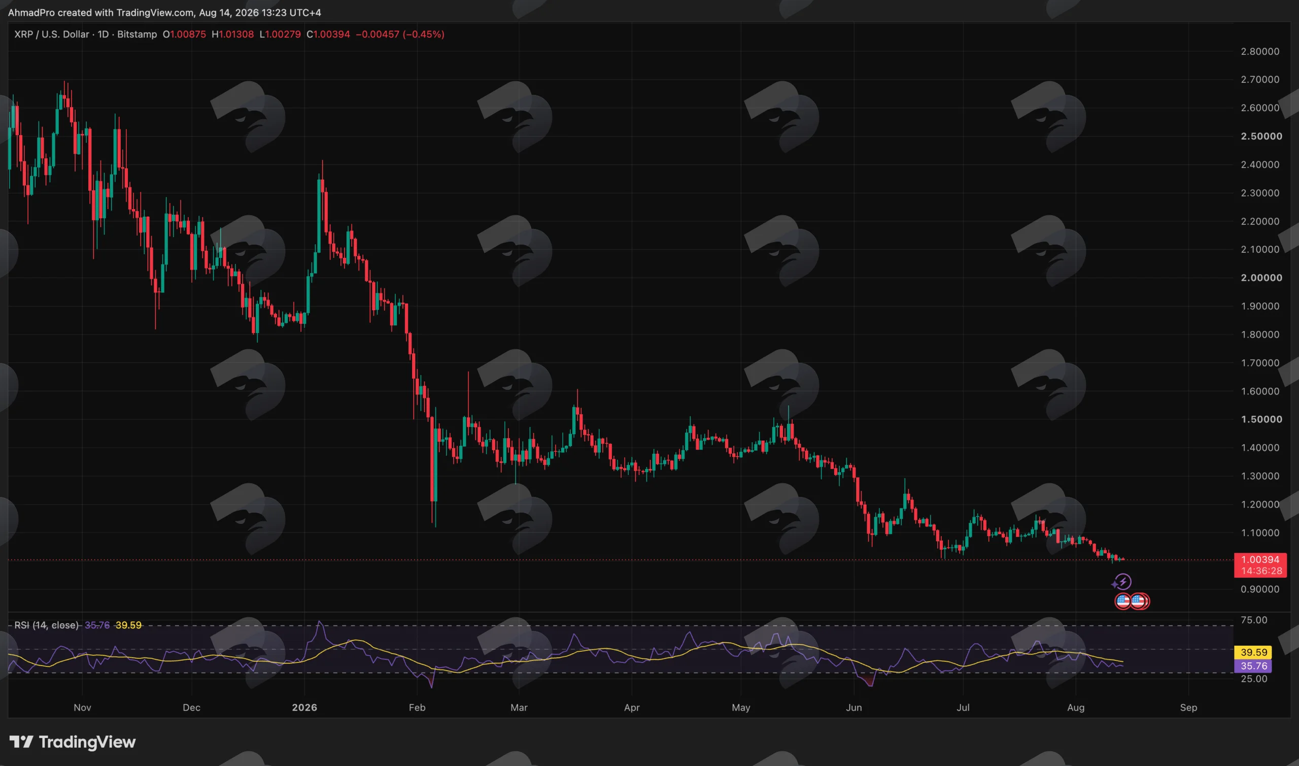
Task: Click the Feb label on the time axis
Action: (417, 708)
